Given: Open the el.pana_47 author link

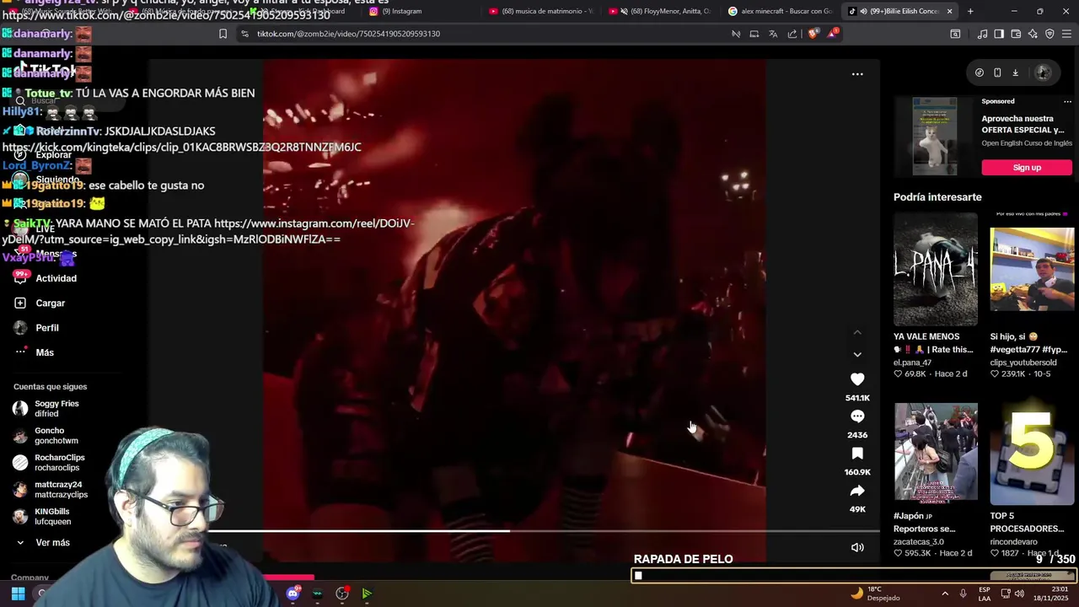Looking at the screenshot, I should (912, 363).
